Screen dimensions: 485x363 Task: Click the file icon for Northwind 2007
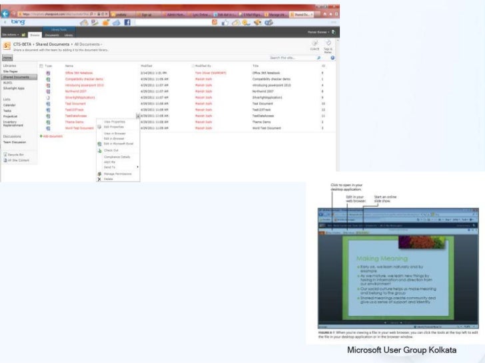(48, 92)
